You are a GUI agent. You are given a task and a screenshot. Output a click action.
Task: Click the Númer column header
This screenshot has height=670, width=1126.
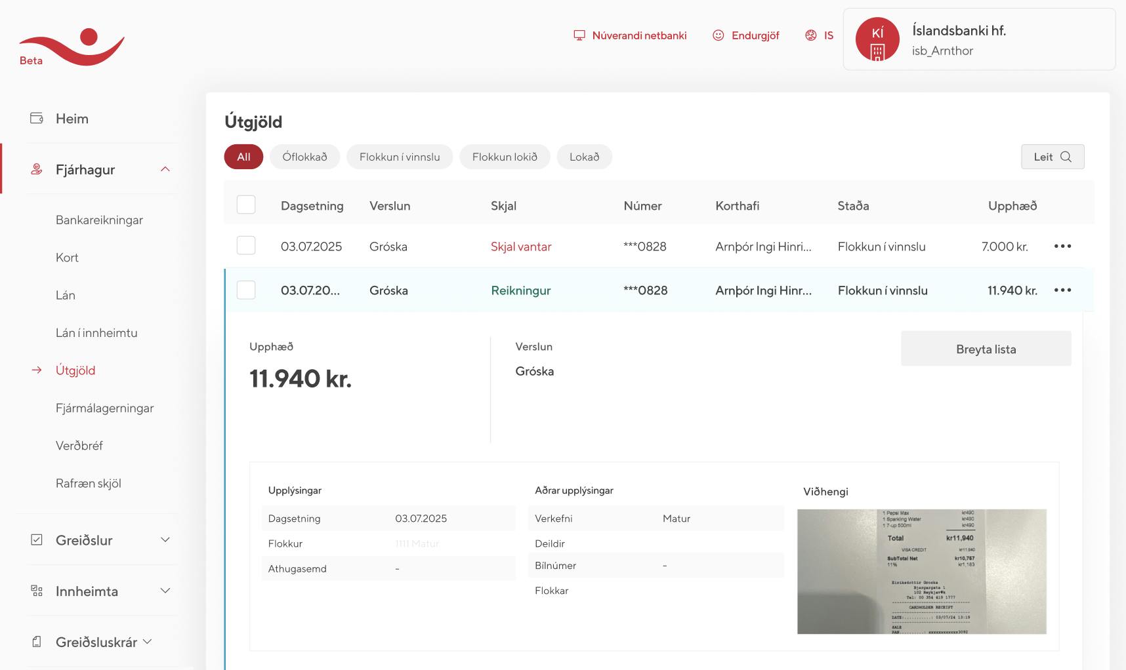[642, 206]
